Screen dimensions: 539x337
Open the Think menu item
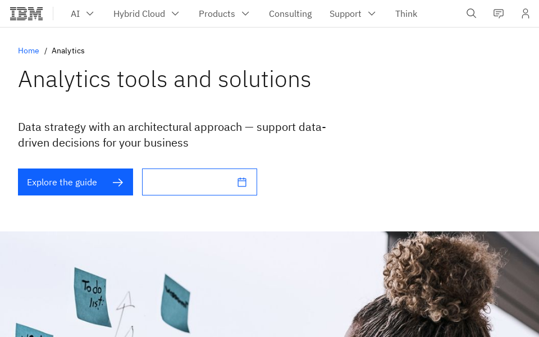406,13
